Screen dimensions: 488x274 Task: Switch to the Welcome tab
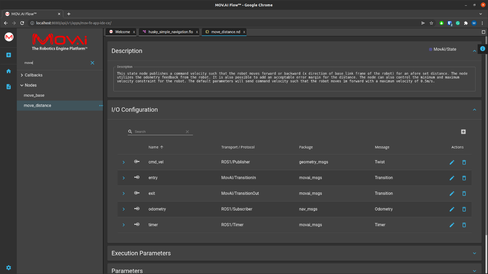pos(122,32)
